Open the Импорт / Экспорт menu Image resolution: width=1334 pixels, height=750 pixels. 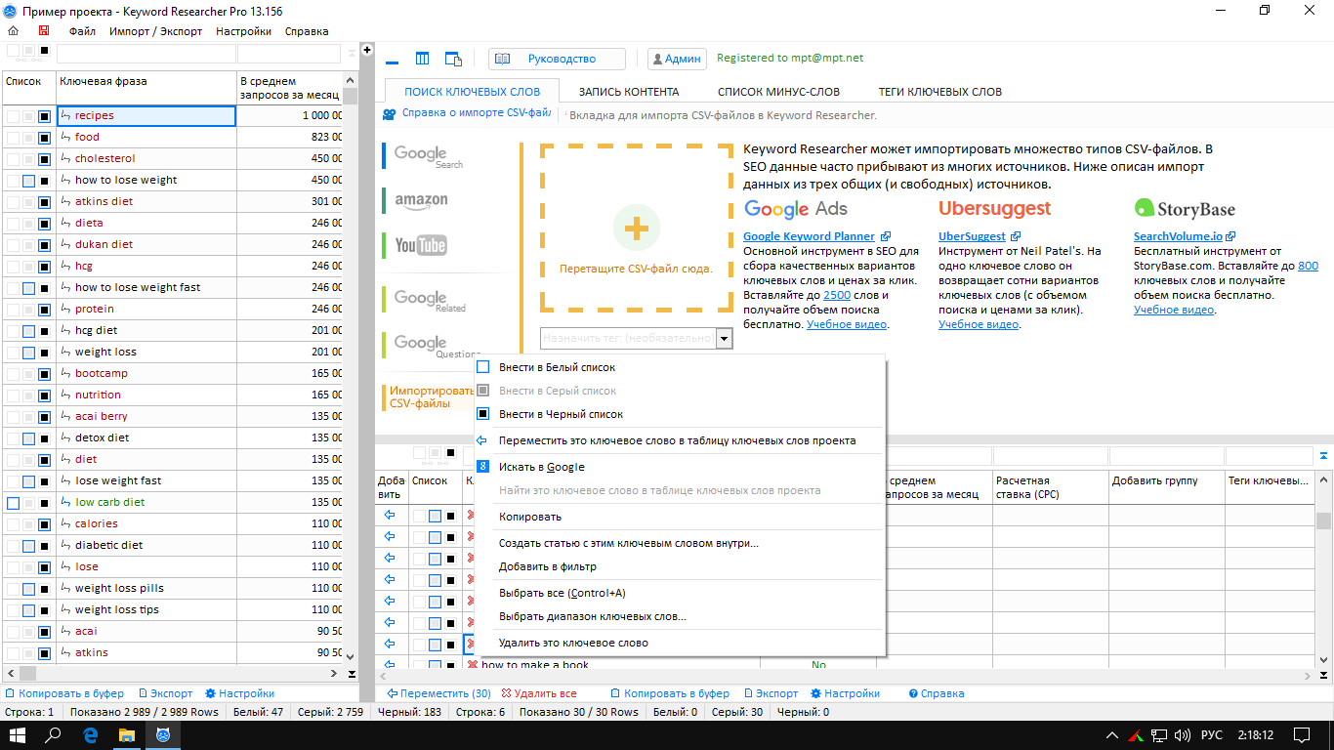click(x=156, y=31)
